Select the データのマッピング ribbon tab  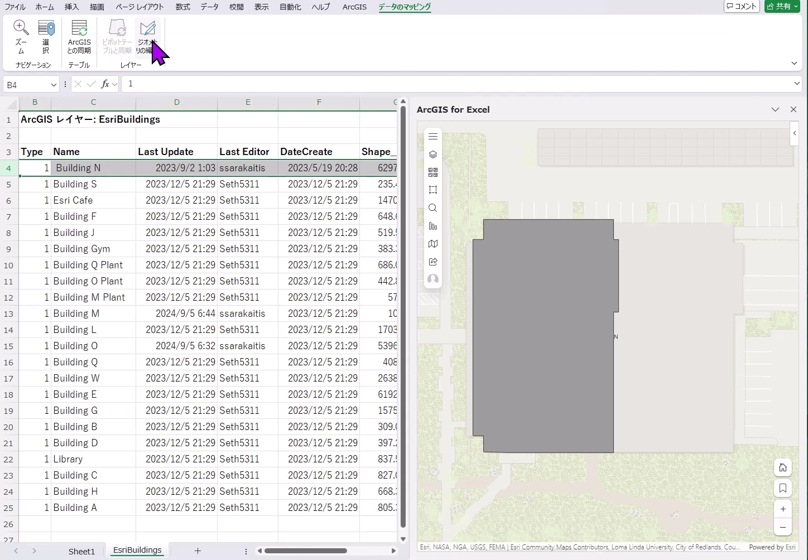[405, 7]
